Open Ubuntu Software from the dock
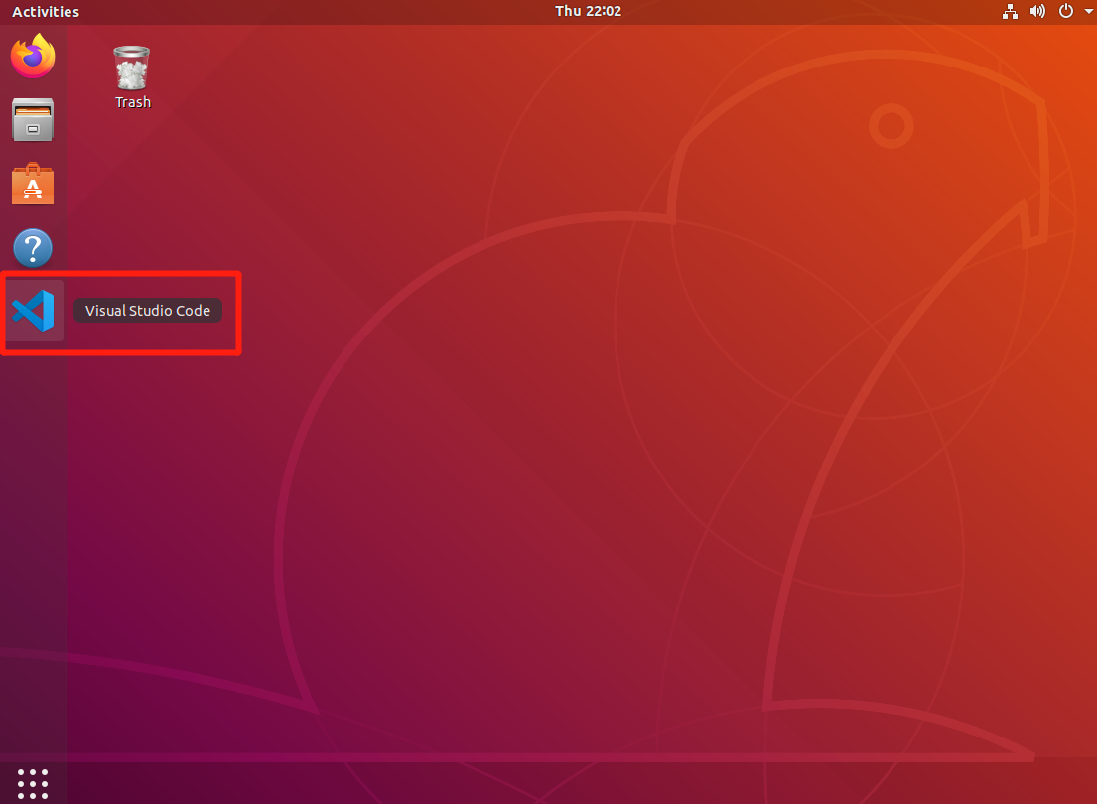The height and width of the screenshot is (804, 1097). point(33,184)
